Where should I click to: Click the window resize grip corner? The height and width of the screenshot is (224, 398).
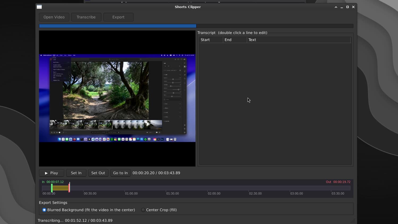pos(353,221)
